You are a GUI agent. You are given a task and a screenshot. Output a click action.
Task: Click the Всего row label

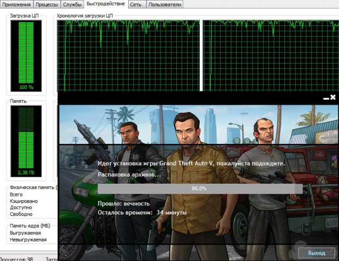click(16, 194)
